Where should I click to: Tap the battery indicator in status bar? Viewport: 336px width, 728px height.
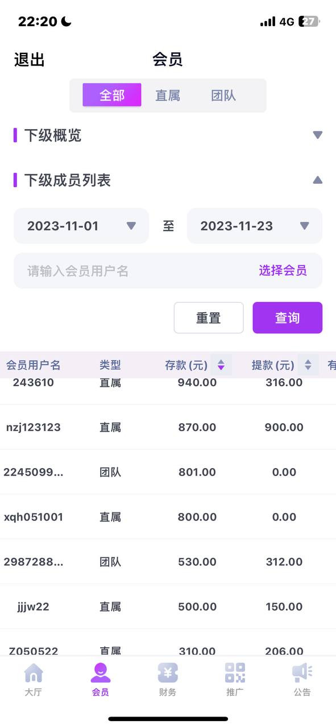309,22
